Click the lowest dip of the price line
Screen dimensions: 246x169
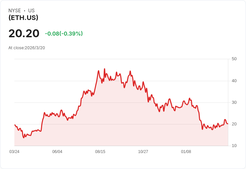tap(23, 137)
